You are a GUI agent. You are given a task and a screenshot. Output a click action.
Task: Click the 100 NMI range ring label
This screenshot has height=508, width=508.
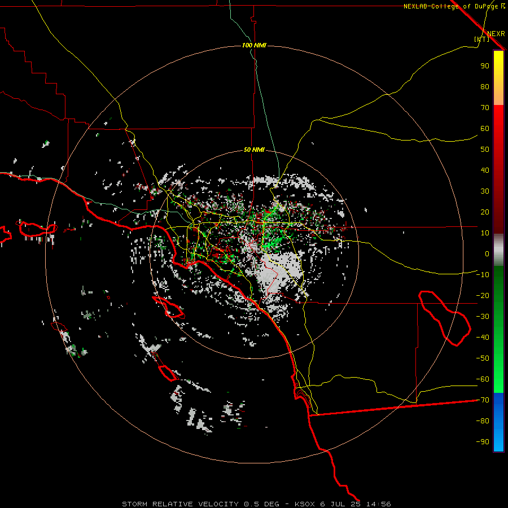(x=255, y=45)
